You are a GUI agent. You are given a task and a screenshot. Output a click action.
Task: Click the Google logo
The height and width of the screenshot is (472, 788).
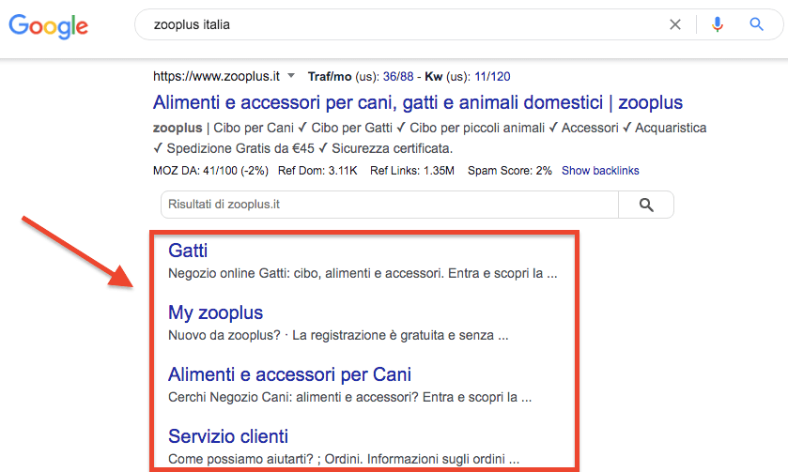49,25
